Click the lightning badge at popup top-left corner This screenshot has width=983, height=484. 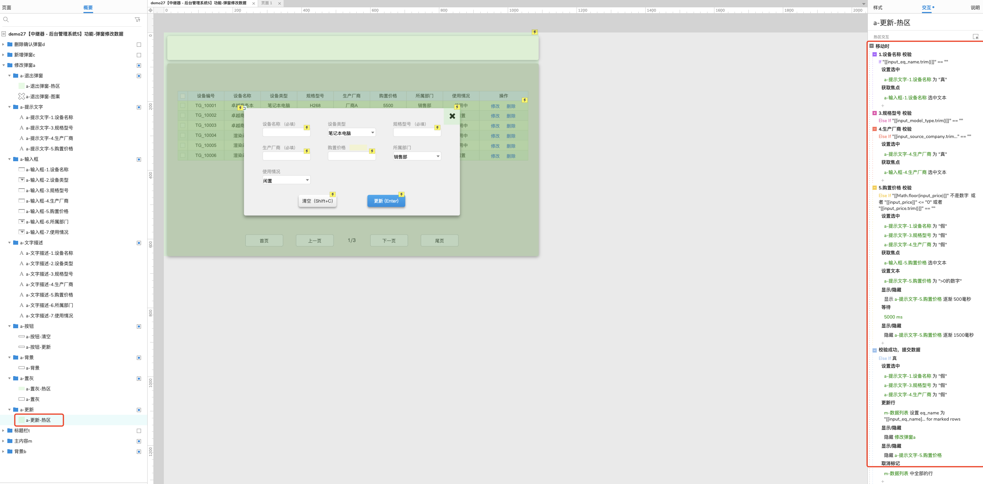tap(240, 108)
